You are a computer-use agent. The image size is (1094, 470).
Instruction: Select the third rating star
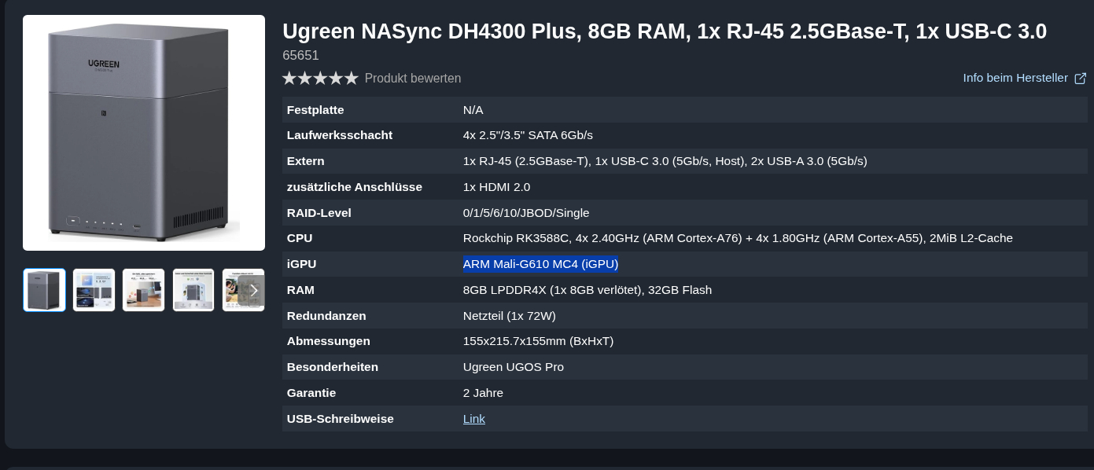click(321, 79)
